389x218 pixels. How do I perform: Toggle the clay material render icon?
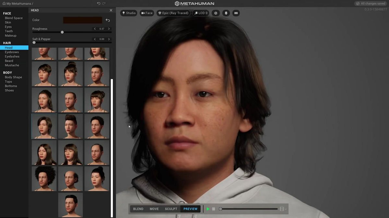(x=216, y=13)
